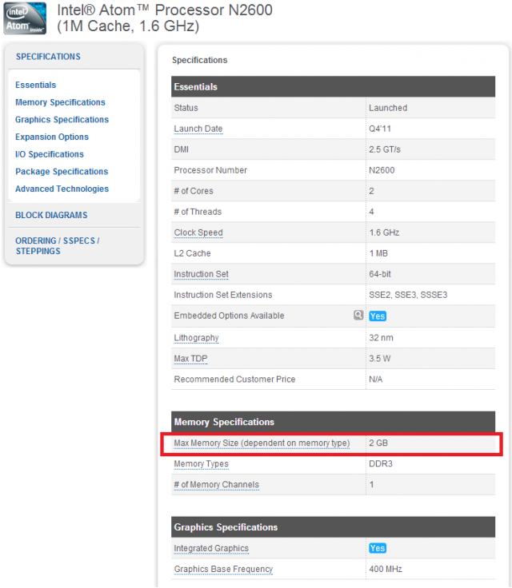This screenshot has height=588, width=512.
Task: Click the "Q4'11" launch date value
Action: pyautogui.click(x=380, y=129)
